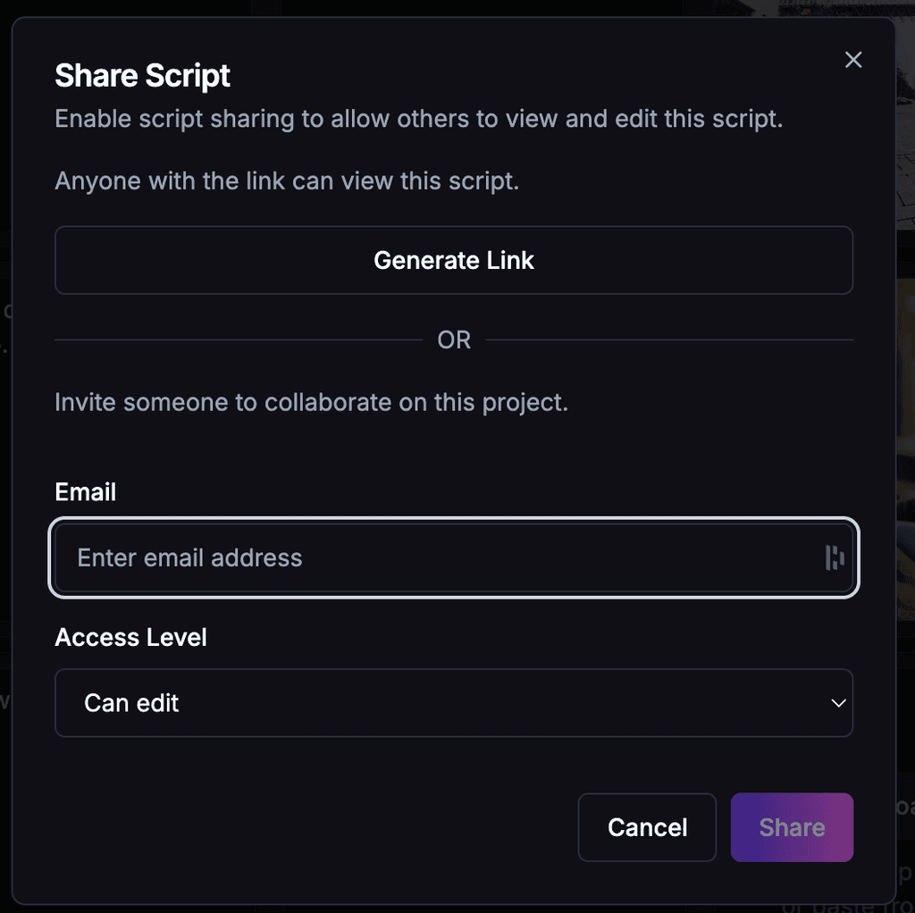Click the Email field label
The width and height of the screenshot is (915, 913).
pos(85,492)
